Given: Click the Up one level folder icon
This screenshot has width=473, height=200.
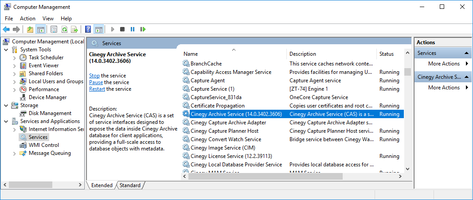Looking at the screenshot, I should pyautogui.click(x=30, y=29).
